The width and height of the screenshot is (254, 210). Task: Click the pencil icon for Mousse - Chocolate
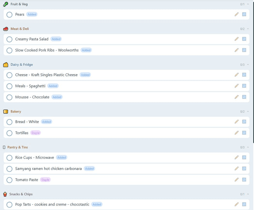[x=237, y=97]
